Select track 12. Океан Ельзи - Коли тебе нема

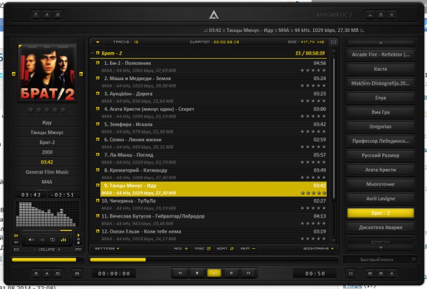[x=213, y=235]
